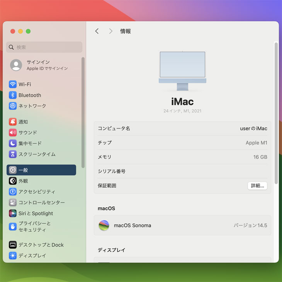
Task: Click the シリアル番号 label
Action: pyautogui.click(x=112, y=171)
